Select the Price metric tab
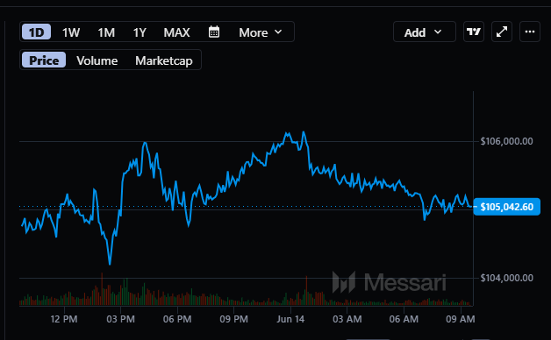The height and width of the screenshot is (340, 551). pyautogui.click(x=44, y=60)
